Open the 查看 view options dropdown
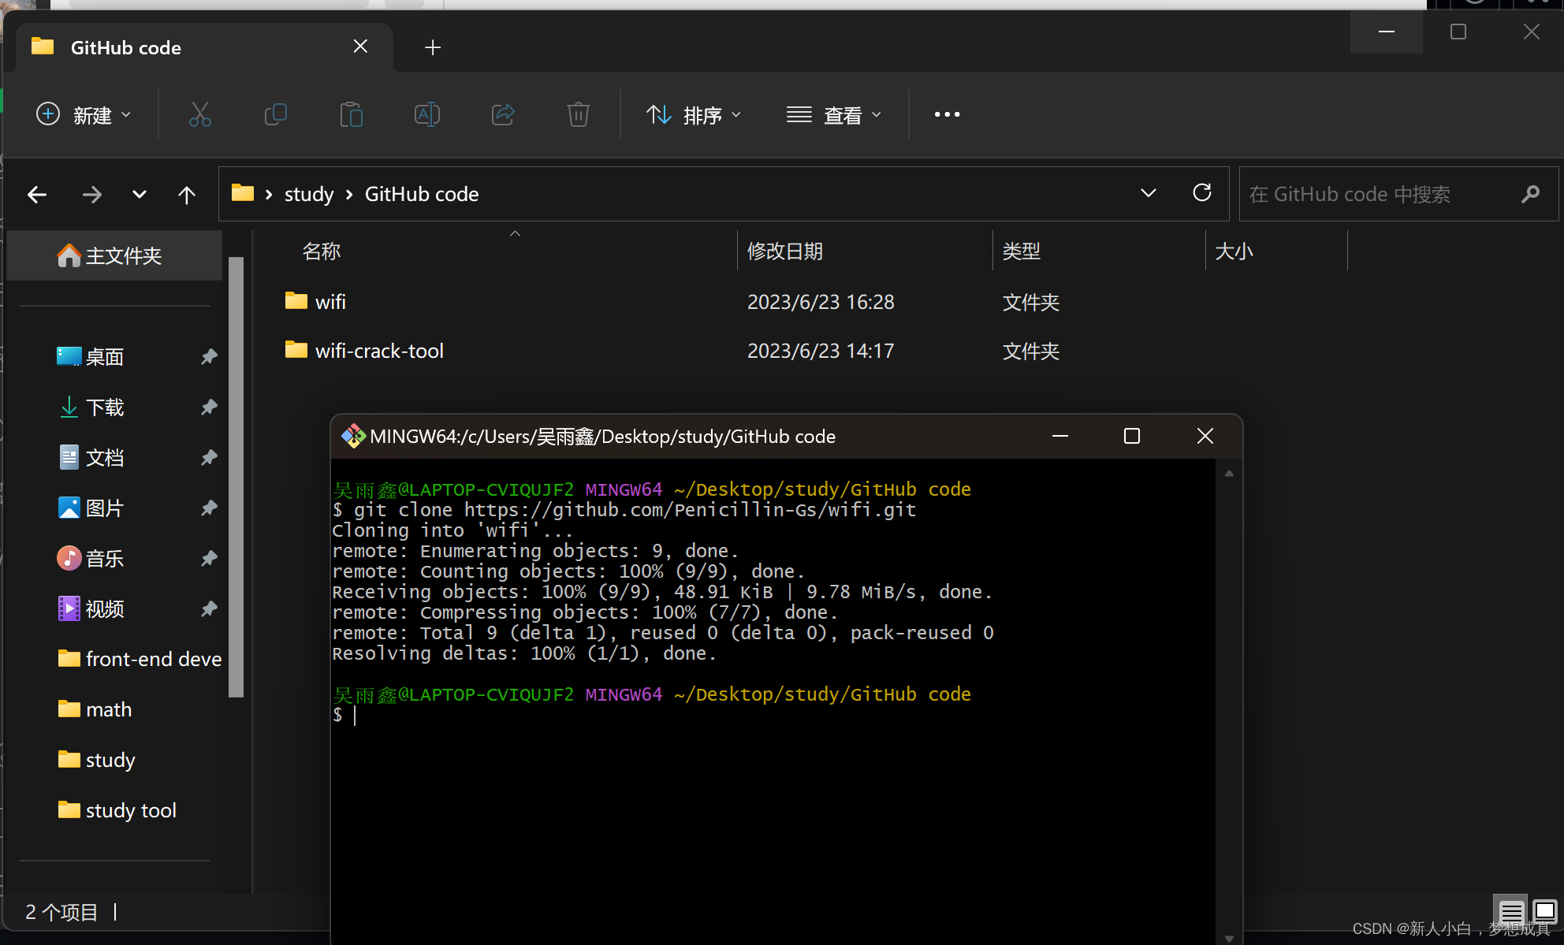This screenshot has height=945, width=1564. pos(833,115)
